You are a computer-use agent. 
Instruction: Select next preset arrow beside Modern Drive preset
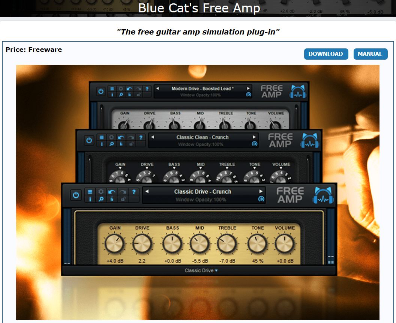click(x=248, y=89)
